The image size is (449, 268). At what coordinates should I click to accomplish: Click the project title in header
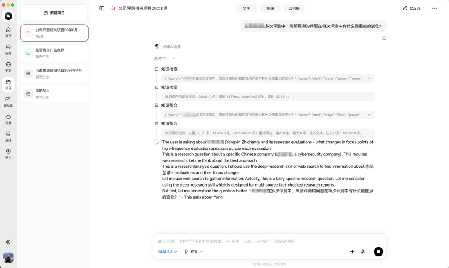tap(143, 8)
